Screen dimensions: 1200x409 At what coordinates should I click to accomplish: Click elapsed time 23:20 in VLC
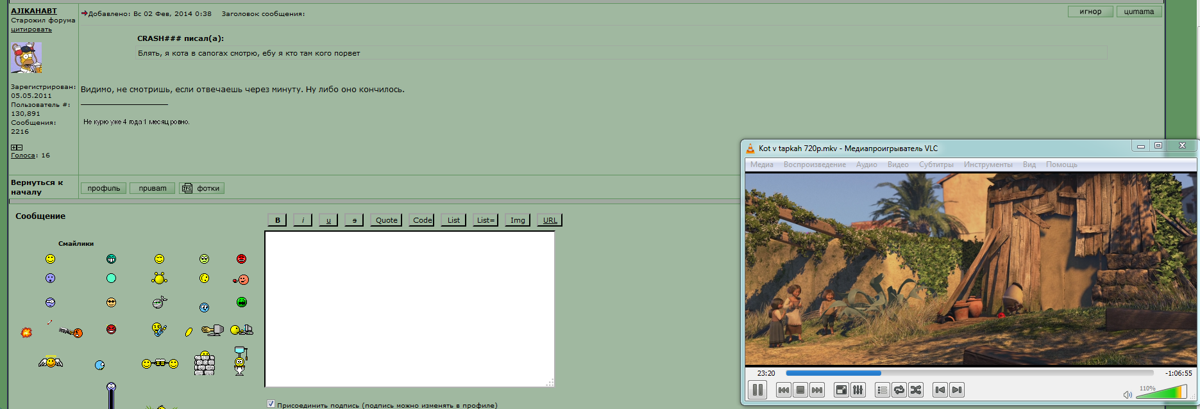pyautogui.click(x=766, y=373)
